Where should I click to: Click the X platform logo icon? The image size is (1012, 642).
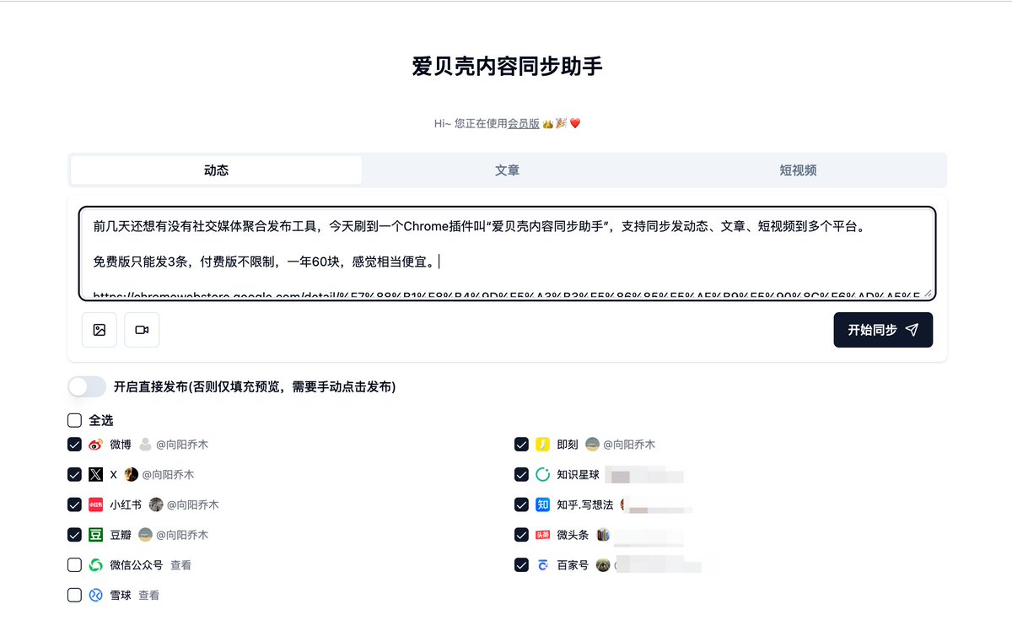click(96, 475)
